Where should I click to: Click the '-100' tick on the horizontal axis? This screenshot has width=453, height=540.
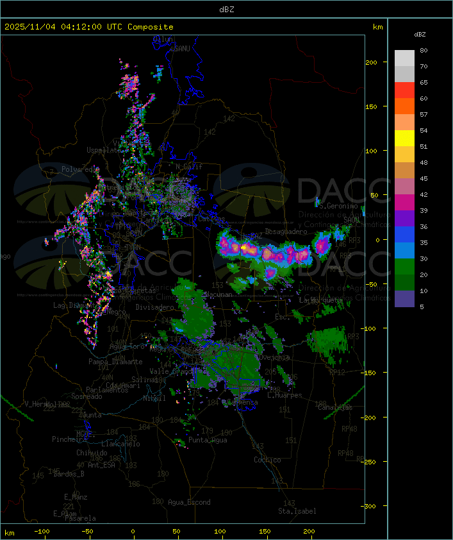[x=42, y=532]
